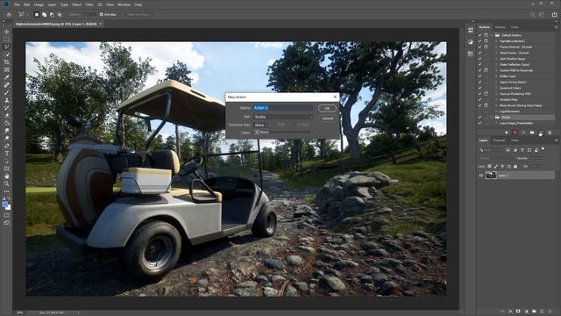Click Cancel in New Action dialog
Viewport: 561px width, 316px height.
click(x=327, y=118)
